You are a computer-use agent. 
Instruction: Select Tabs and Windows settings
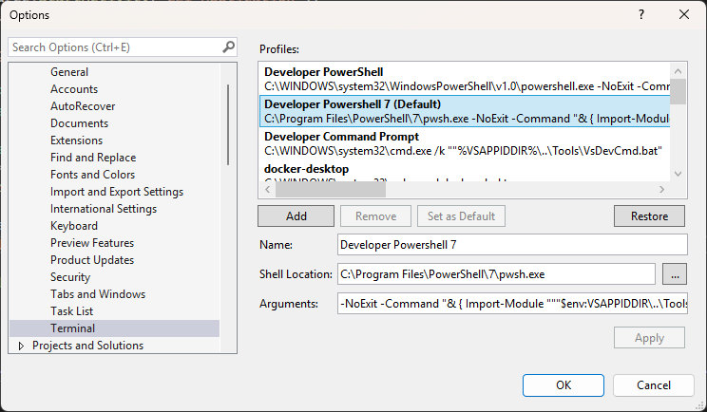tap(98, 294)
